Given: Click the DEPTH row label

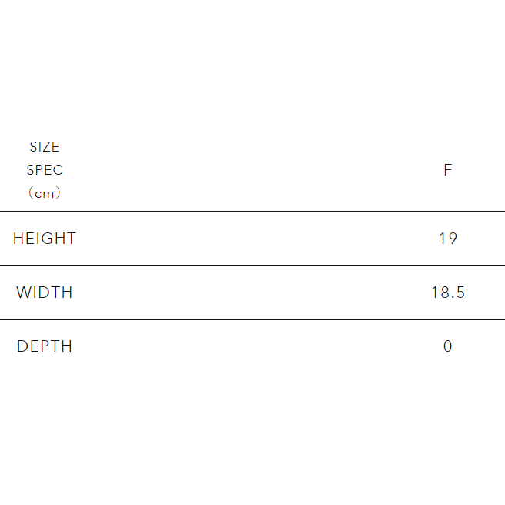Looking at the screenshot, I should coord(45,346).
